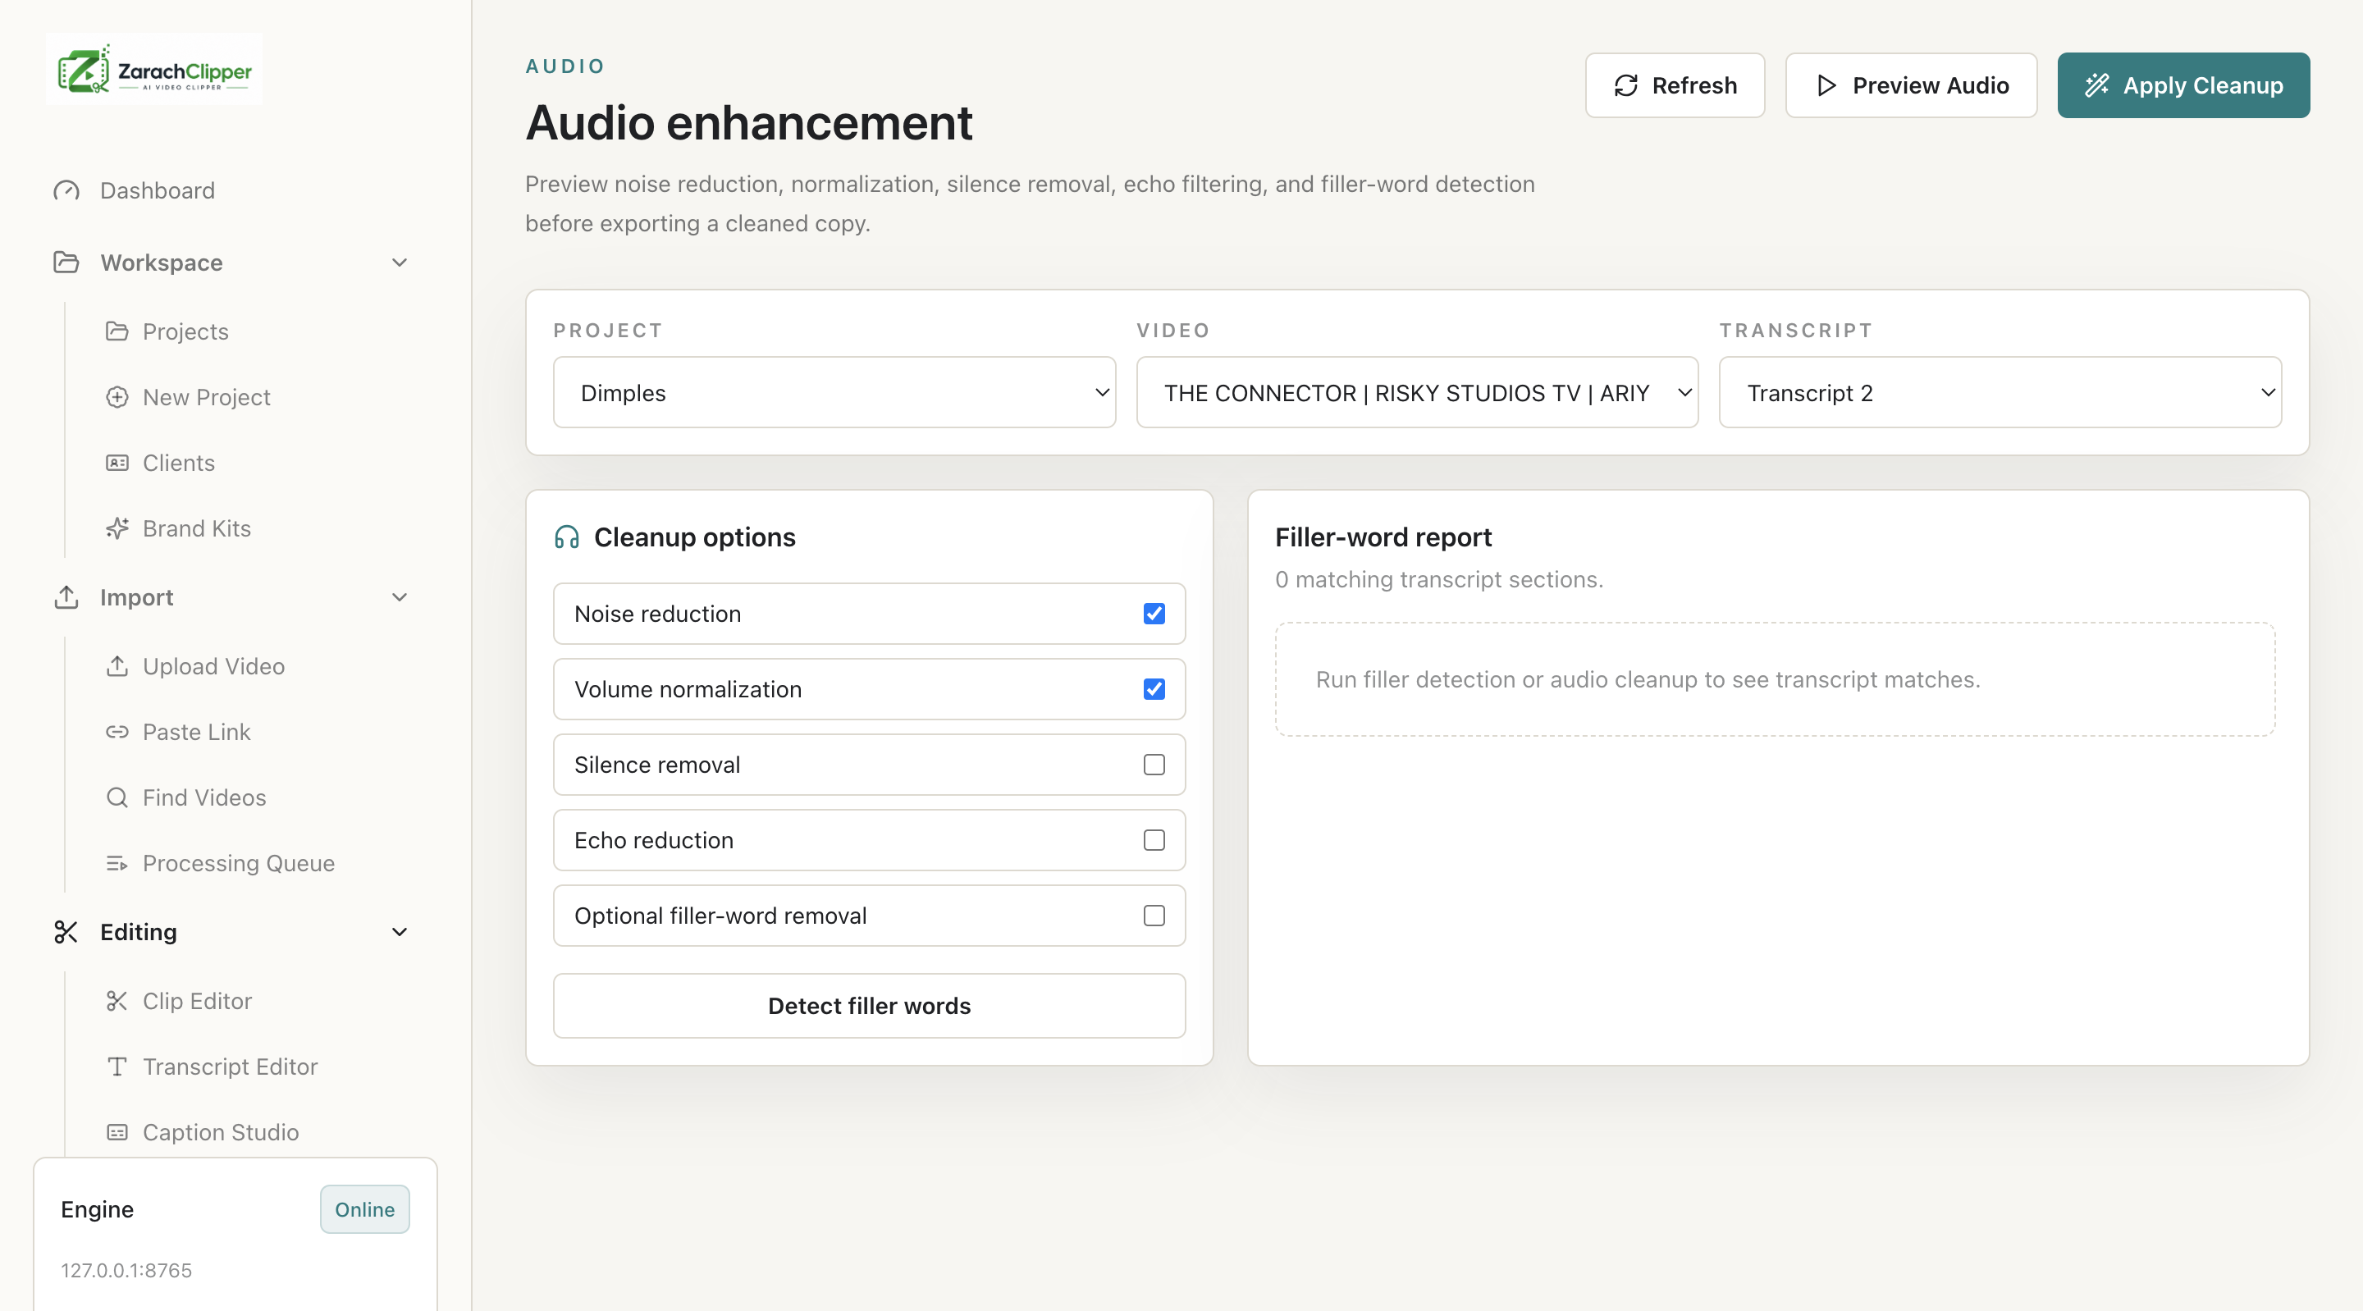
Task: Click the Caption Studio captions icon
Action: pyautogui.click(x=117, y=1132)
